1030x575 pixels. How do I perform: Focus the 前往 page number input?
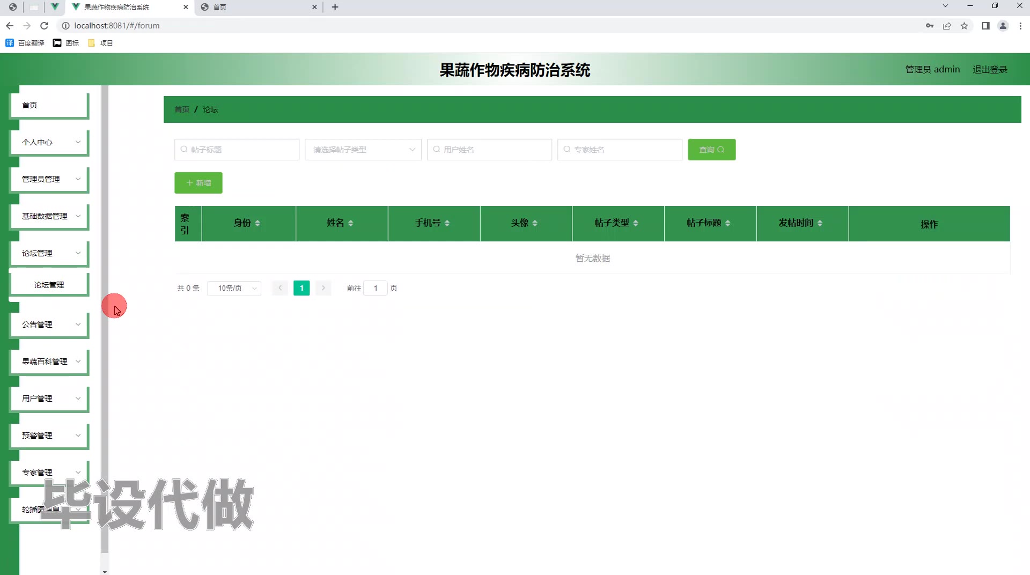(x=376, y=288)
